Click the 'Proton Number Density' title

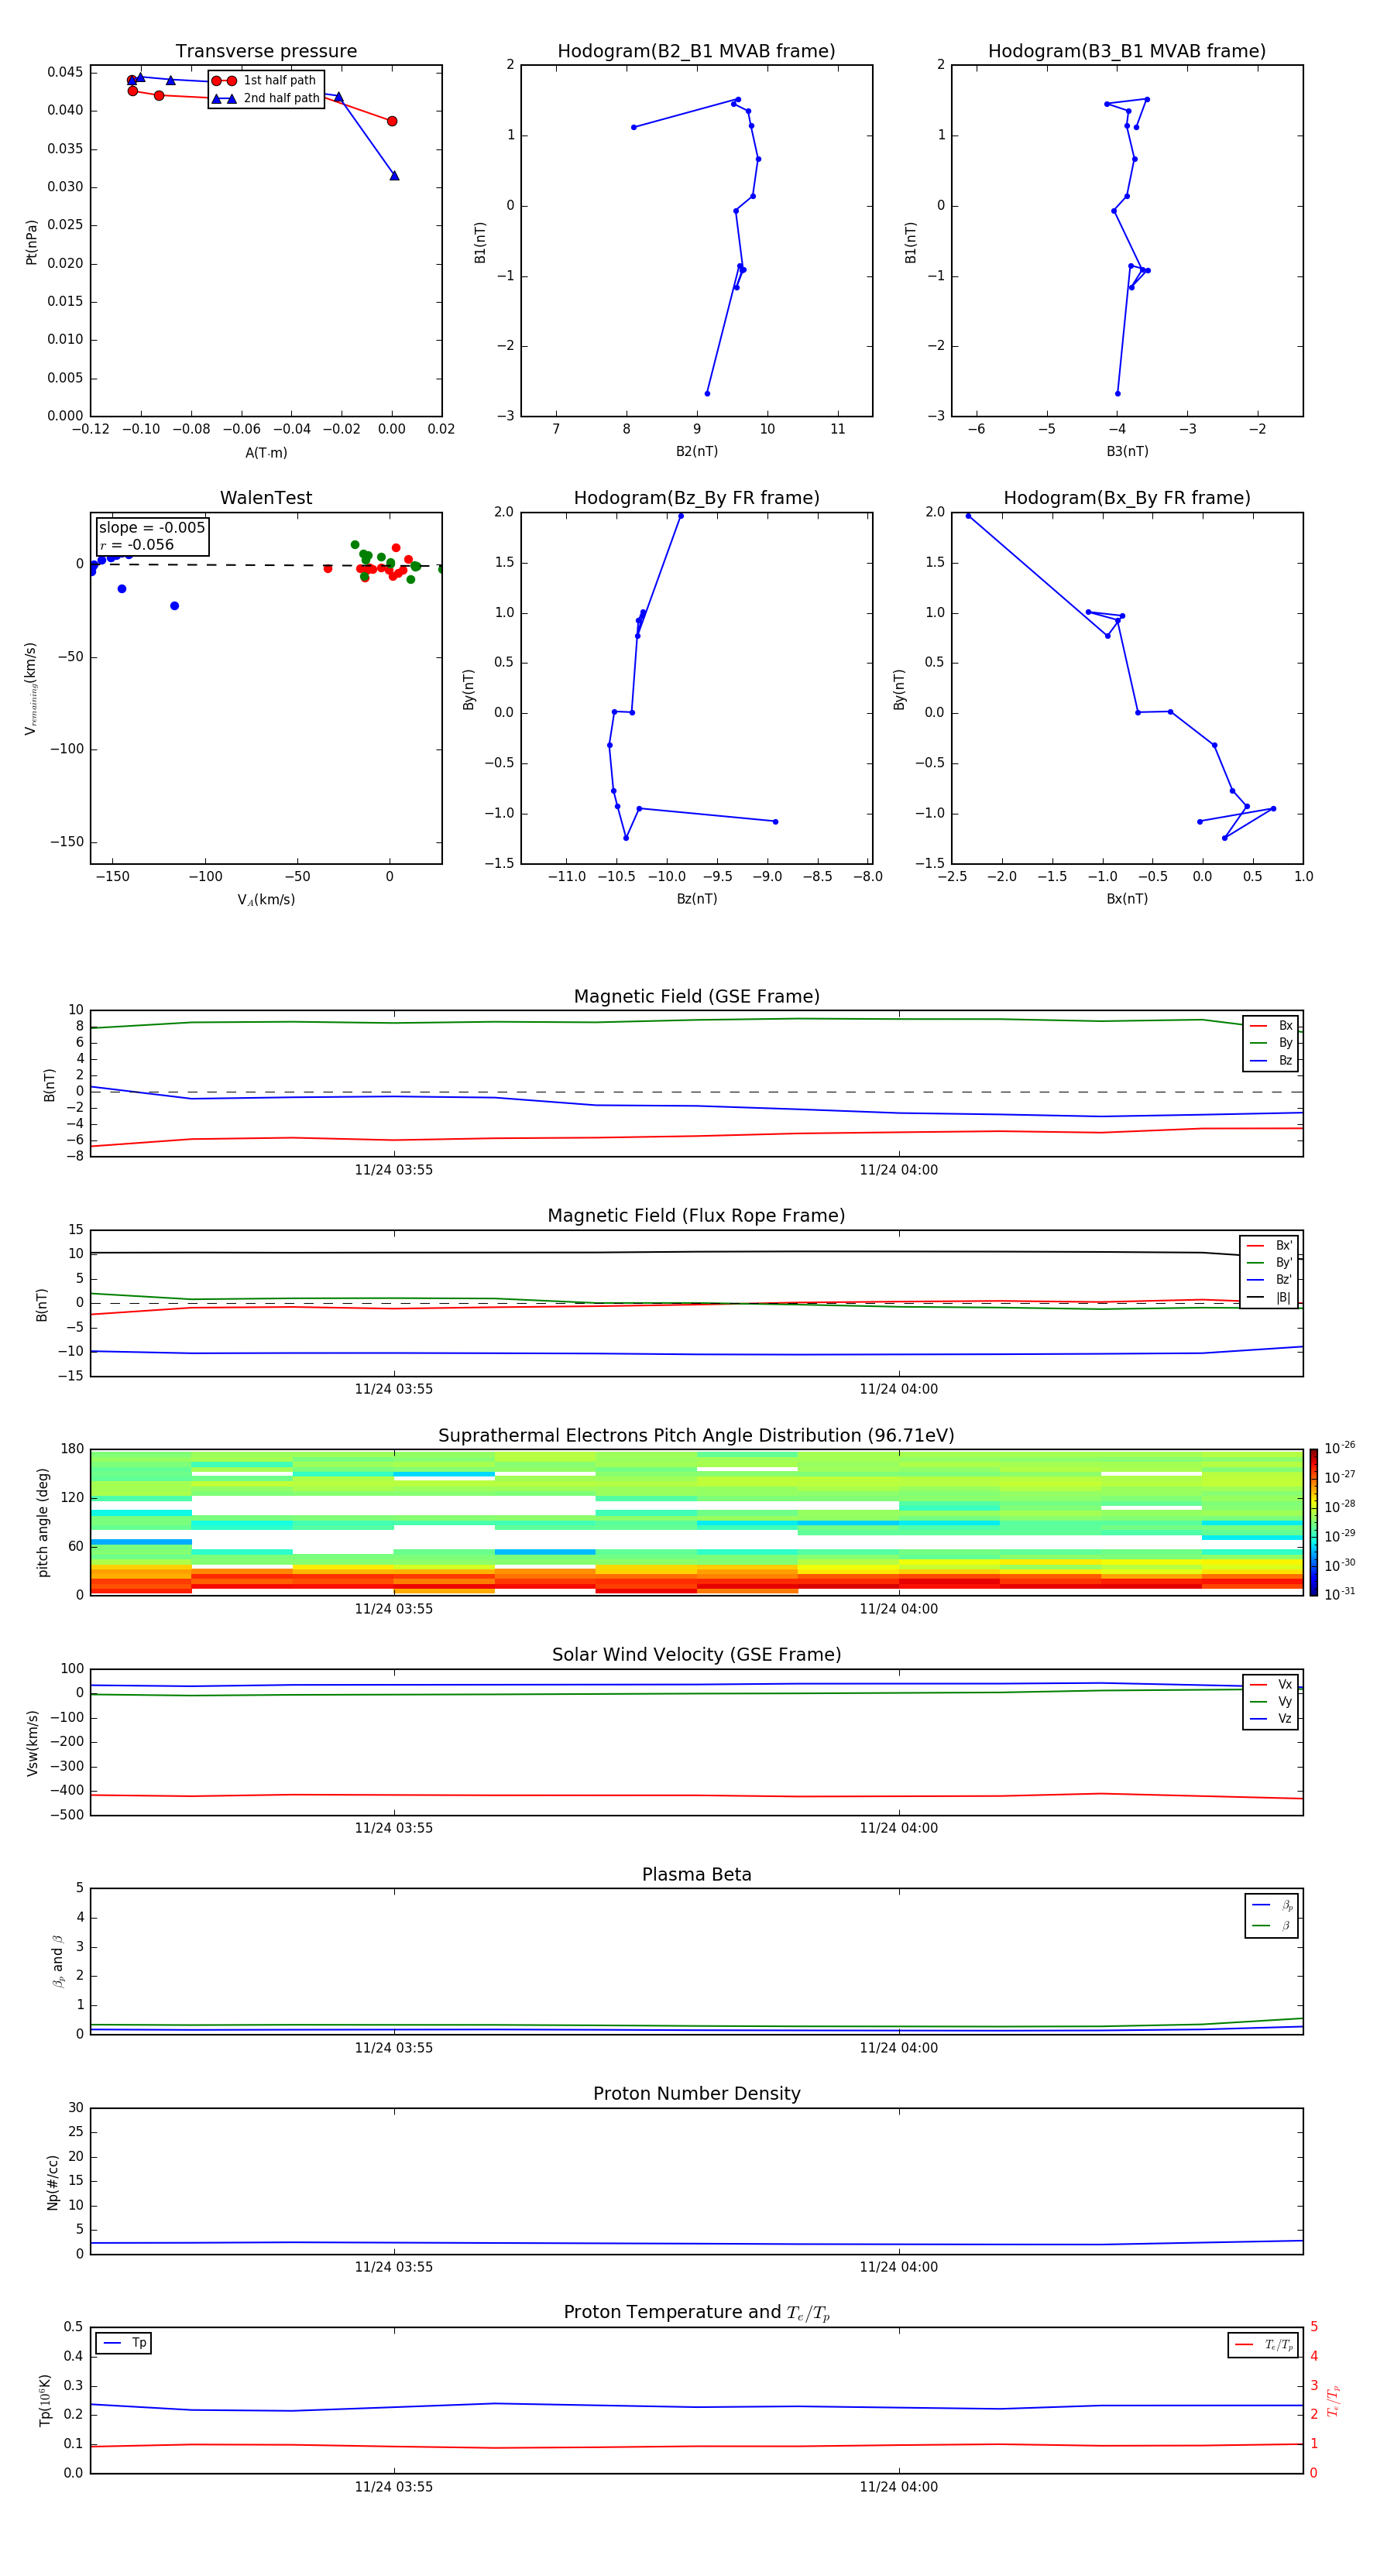pyautogui.click(x=696, y=2094)
